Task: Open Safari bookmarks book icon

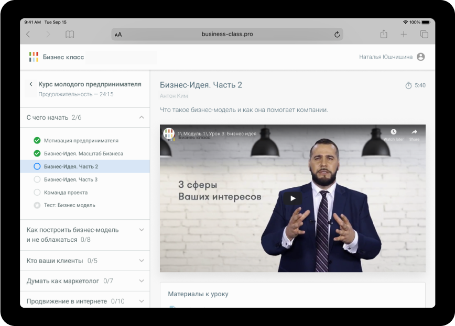Action: 70,35
